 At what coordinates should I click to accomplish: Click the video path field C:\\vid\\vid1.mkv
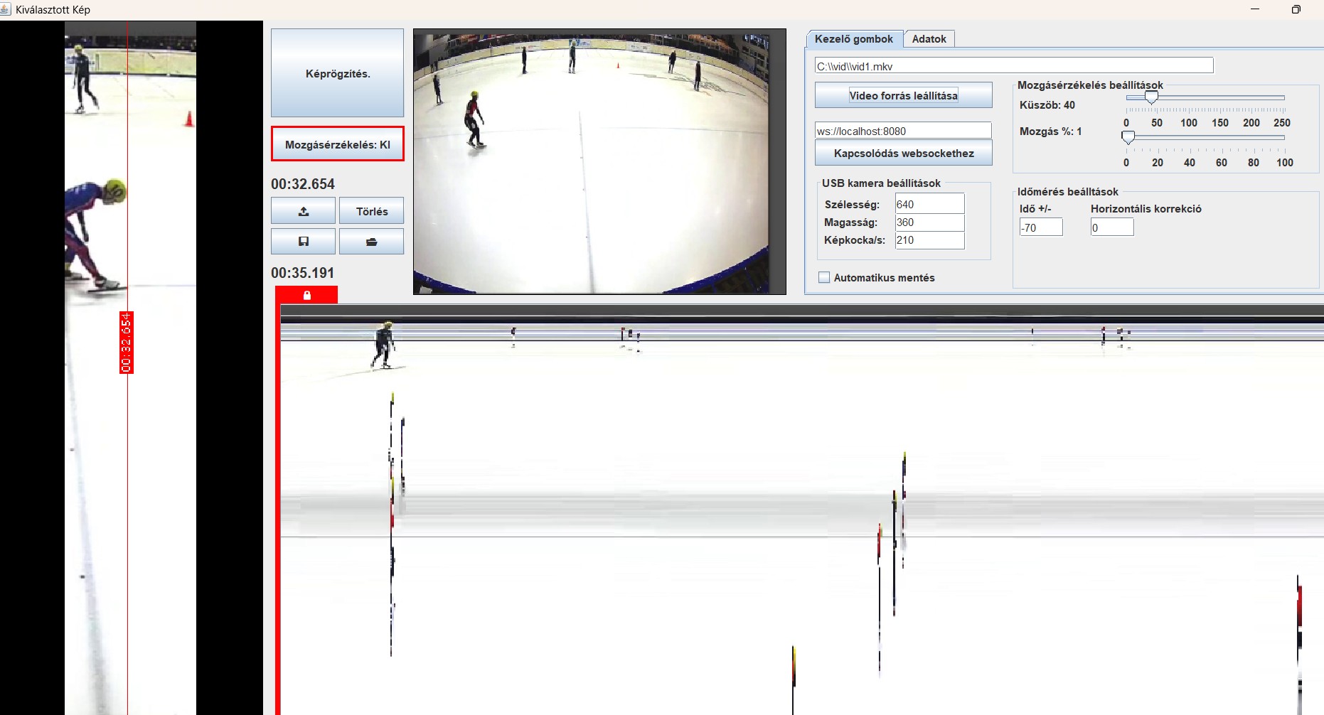click(x=1013, y=66)
